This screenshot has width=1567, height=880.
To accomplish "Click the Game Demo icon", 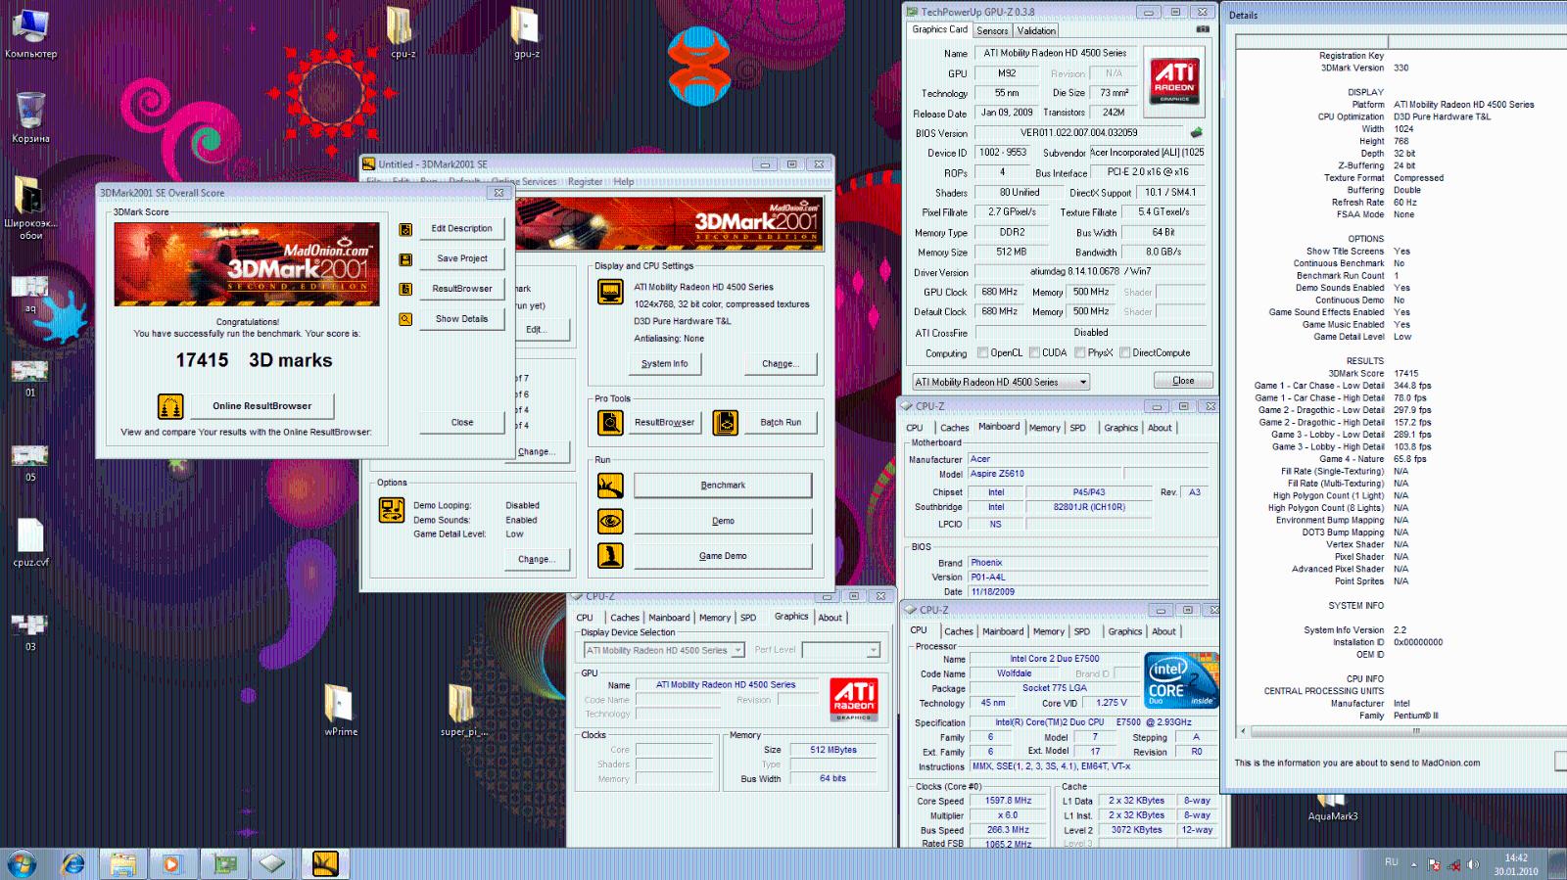I will coord(610,556).
